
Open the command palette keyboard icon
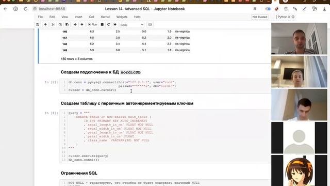tap(150, 24)
